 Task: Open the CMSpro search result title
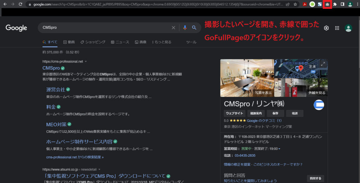[x=51, y=68]
